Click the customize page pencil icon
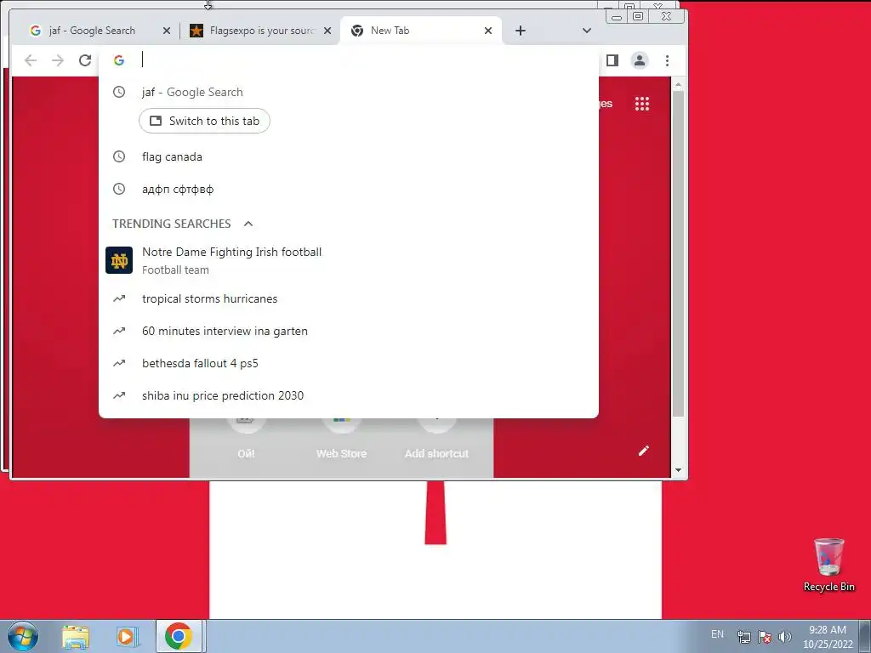Image resolution: width=871 pixels, height=653 pixels. click(643, 451)
